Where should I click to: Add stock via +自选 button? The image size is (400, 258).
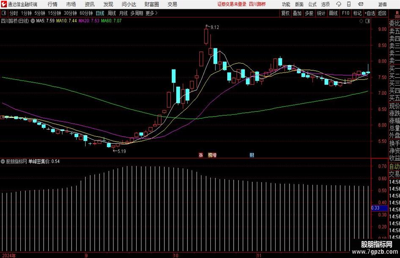370,13
